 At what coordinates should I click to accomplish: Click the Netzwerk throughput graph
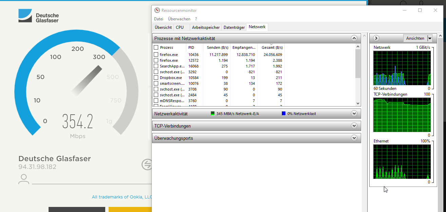[402, 68]
